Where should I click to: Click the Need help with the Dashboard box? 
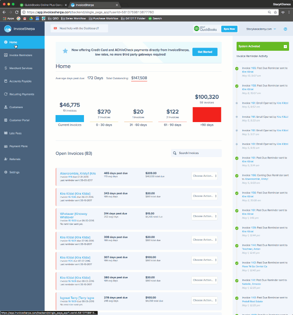coord(79,28)
